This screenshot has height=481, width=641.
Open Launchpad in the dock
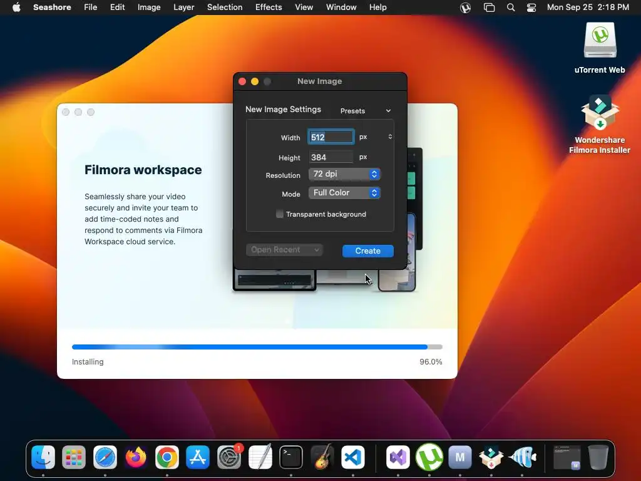coord(74,457)
